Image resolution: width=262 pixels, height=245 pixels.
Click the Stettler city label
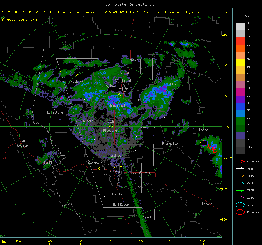coord(170,84)
